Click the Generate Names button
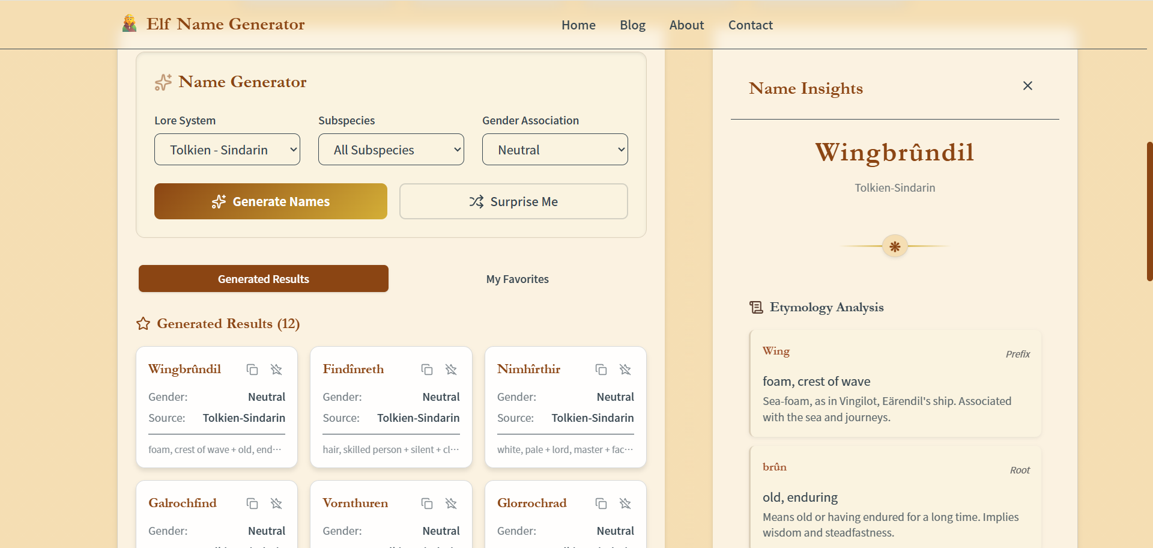The image size is (1153, 548). 271,201
